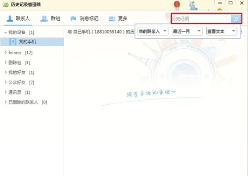Click the groups people icon

pos(44,18)
